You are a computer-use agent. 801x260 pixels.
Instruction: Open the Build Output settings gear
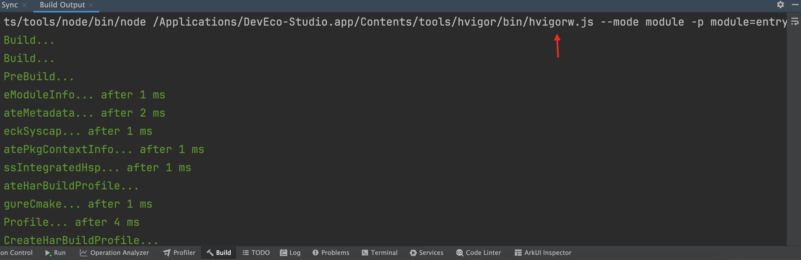[780, 5]
